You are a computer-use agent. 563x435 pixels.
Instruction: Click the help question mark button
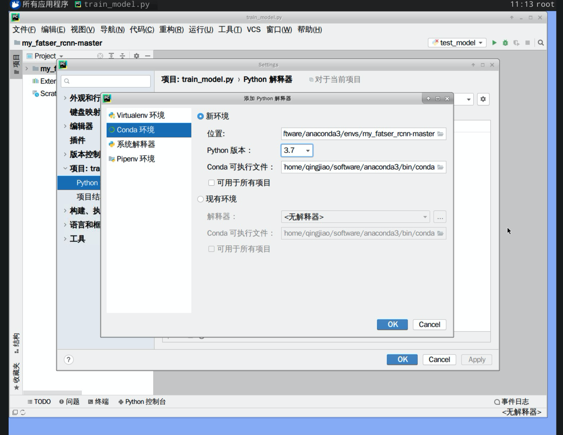coord(68,359)
